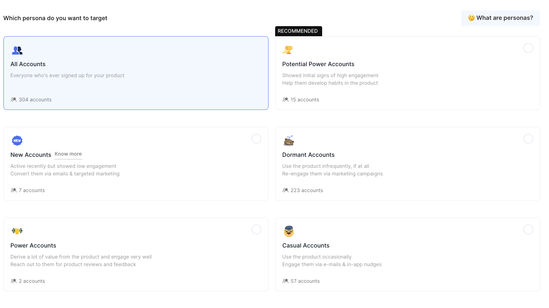Click the What are personas button
This screenshot has width=549, height=308.
tap(500, 18)
